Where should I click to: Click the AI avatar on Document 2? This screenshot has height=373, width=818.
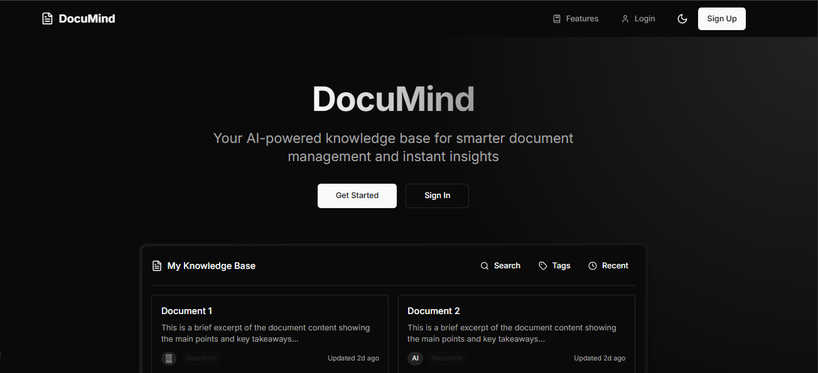click(x=415, y=359)
